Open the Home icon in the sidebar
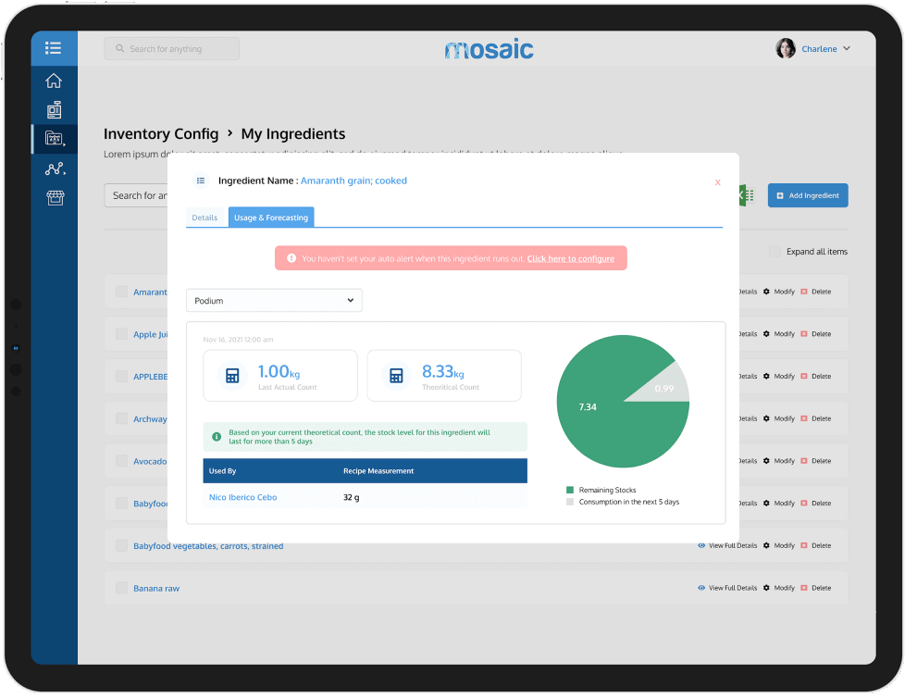 (53, 81)
